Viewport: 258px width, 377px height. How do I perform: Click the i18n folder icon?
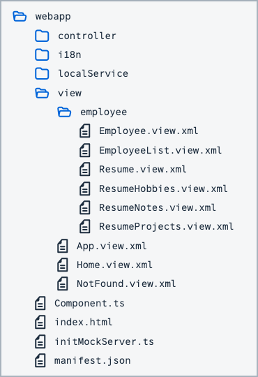pos(42,54)
